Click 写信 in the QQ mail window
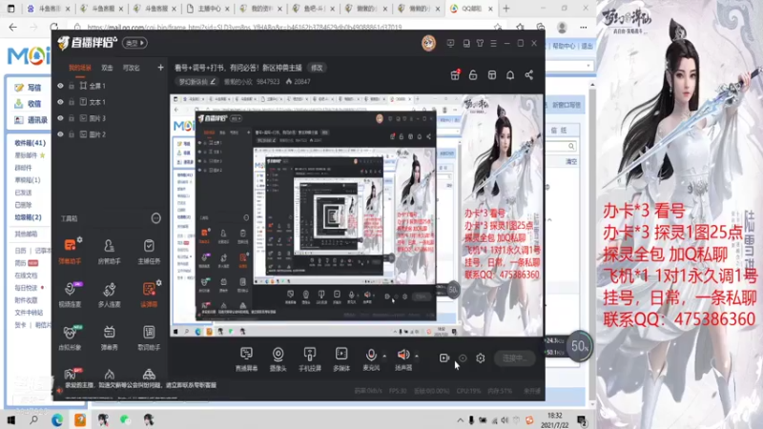The height and width of the screenshot is (429, 763). tap(29, 88)
